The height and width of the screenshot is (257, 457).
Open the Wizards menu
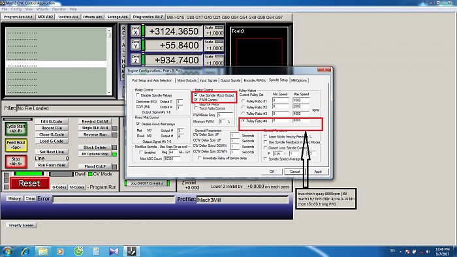(x=42, y=9)
